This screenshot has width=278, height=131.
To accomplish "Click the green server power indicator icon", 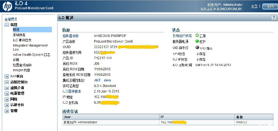I will [x=197, y=41].
